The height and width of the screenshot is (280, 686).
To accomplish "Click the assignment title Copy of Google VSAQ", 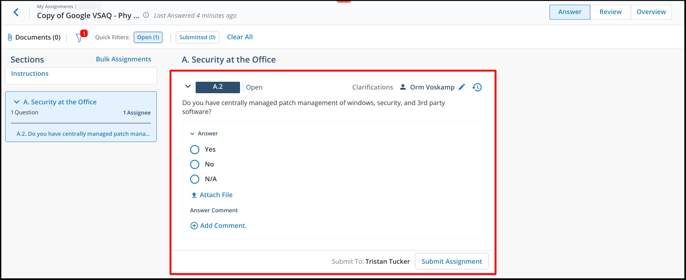I will coord(88,16).
